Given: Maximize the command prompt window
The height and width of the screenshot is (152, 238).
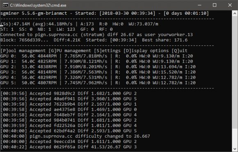Looking at the screenshot, I should click(x=215, y=5).
